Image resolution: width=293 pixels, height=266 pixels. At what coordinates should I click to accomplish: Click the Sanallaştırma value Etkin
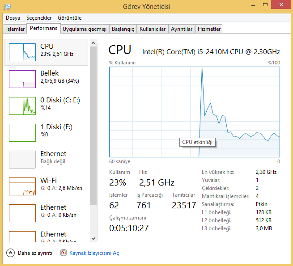coord(262,204)
